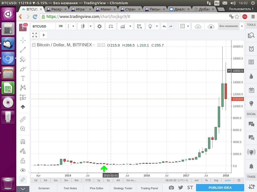This screenshot has width=257, height=192.
Task: Open the pattern drawing tools
Action: tap(23, 88)
